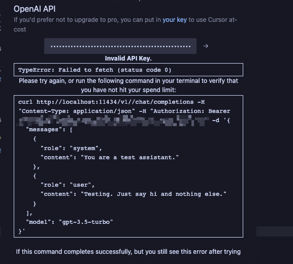Click the TypeError: Failed to fetch box
Viewport: 293px width, 264px height.
tap(128, 70)
